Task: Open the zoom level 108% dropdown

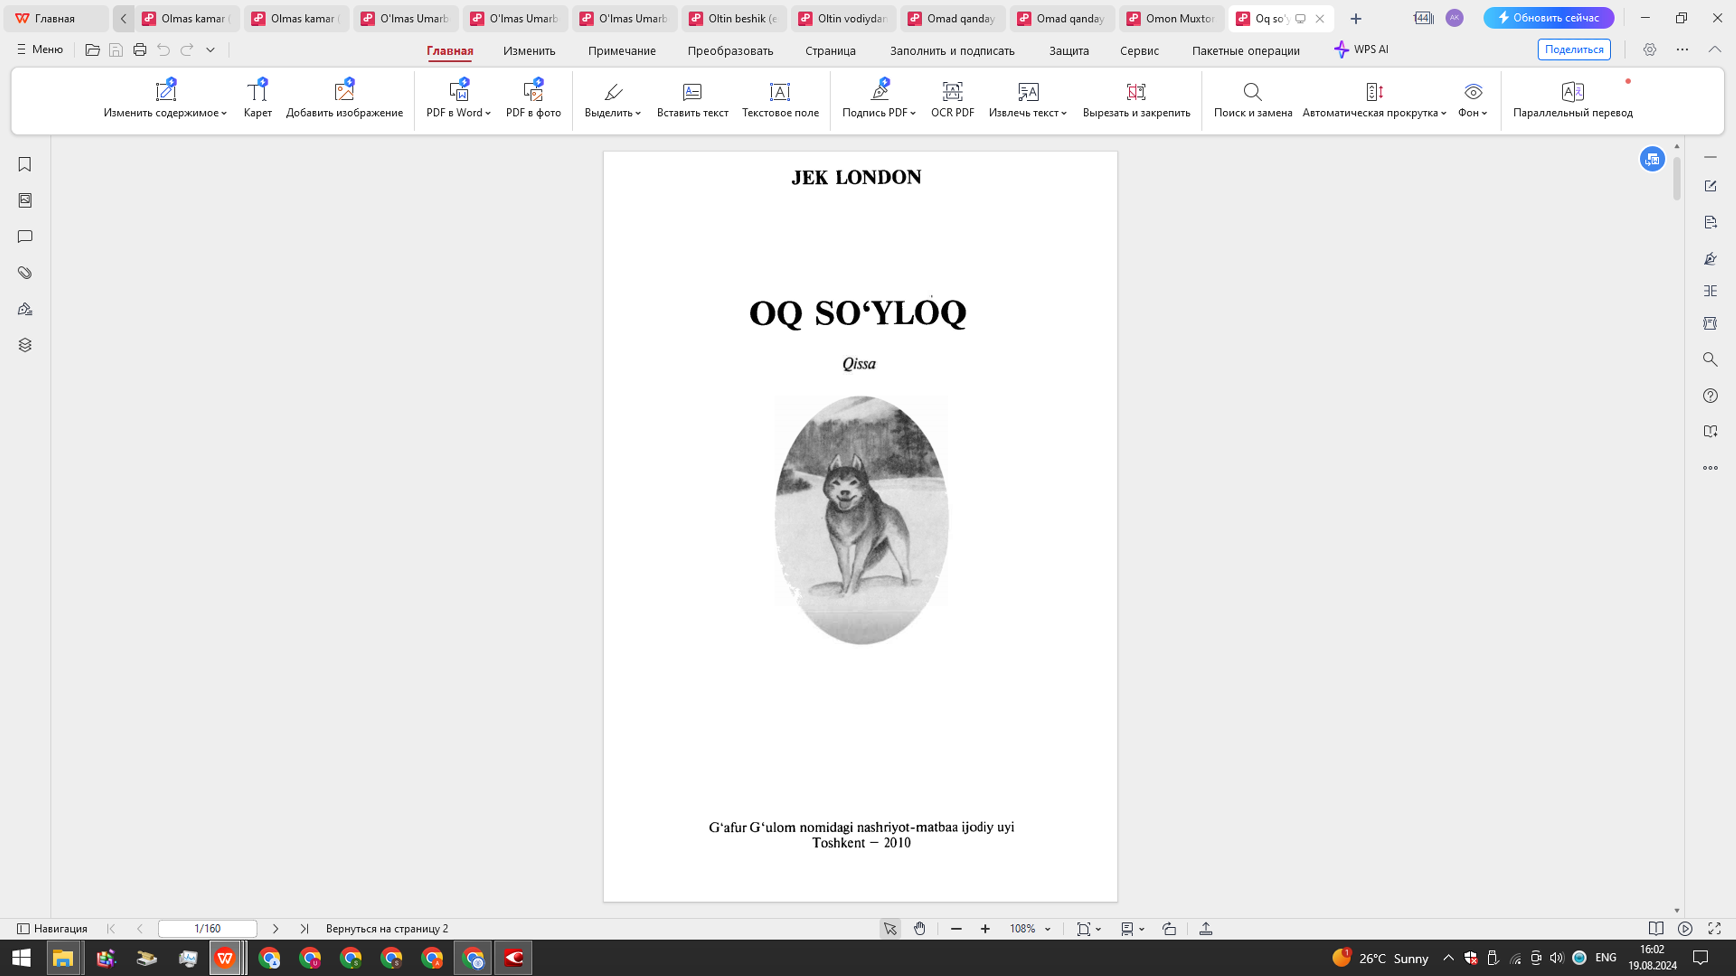Action: tap(1029, 928)
